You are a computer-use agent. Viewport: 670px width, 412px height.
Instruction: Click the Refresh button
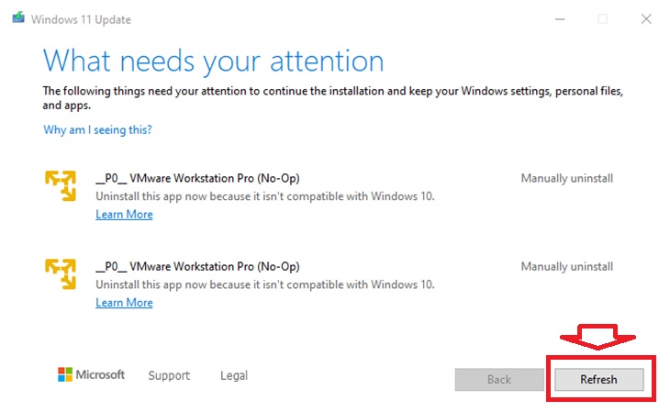pyautogui.click(x=598, y=380)
